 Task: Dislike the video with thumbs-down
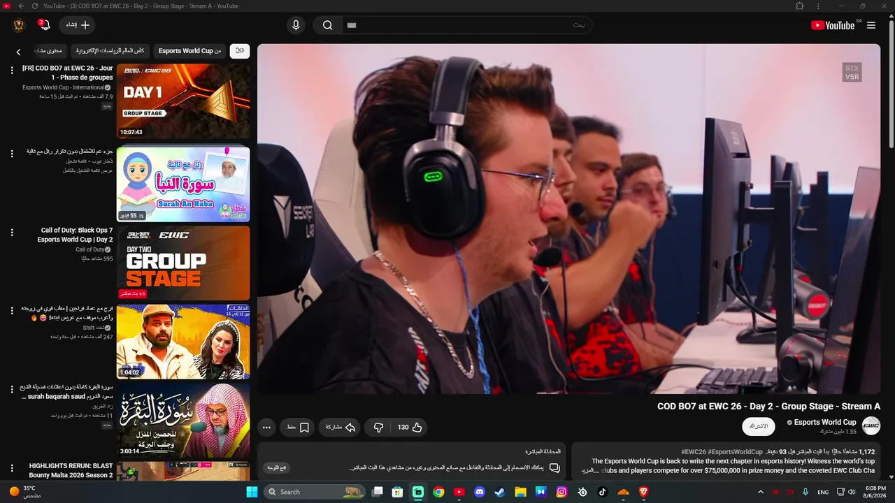[x=378, y=427]
